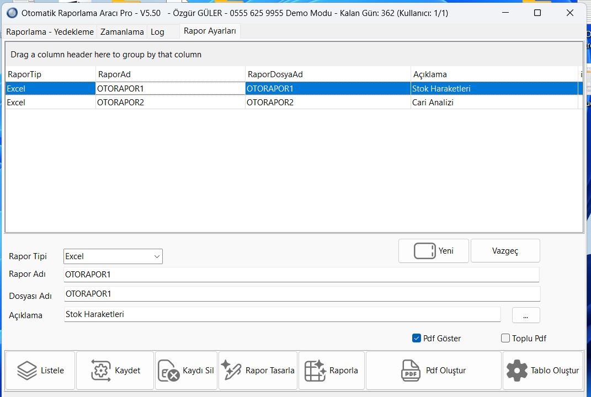Switch to the Zamanlama tab
The width and height of the screenshot is (591, 397).
pyautogui.click(x=122, y=32)
